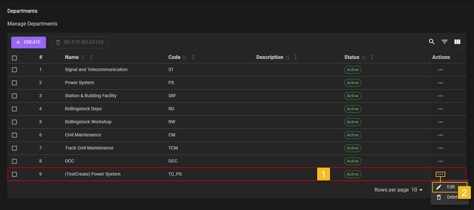
Task: Open the column visibility icon
Action: click(457, 42)
